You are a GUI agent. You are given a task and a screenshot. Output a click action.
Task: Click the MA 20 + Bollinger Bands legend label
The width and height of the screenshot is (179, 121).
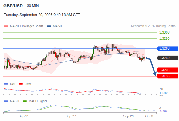click(x=27, y=26)
